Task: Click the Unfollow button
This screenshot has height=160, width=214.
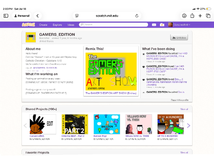Action: 179,37
